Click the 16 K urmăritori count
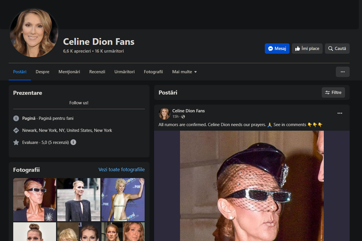Image resolution: width=362 pixels, height=241 pixels. [109, 51]
